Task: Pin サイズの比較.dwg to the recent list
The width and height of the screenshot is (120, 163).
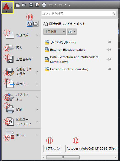Action: click(109, 42)
